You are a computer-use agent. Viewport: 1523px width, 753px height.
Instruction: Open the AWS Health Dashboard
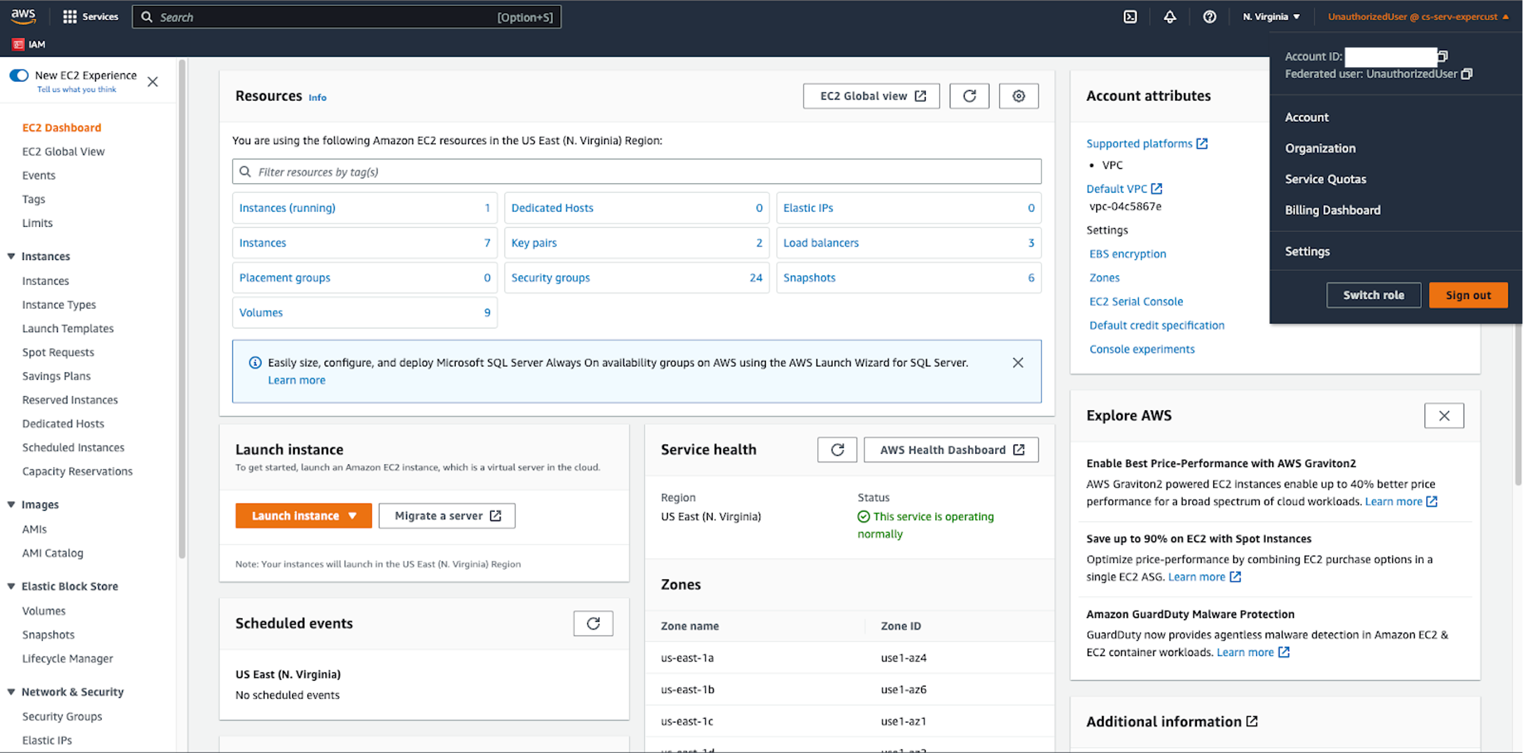[951, 449]
